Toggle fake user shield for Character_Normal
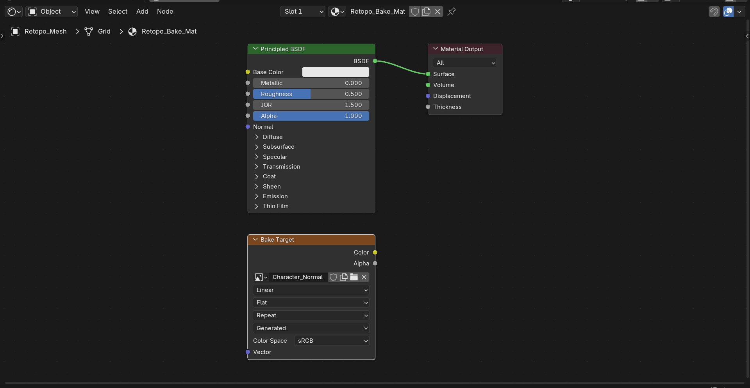 334,277
